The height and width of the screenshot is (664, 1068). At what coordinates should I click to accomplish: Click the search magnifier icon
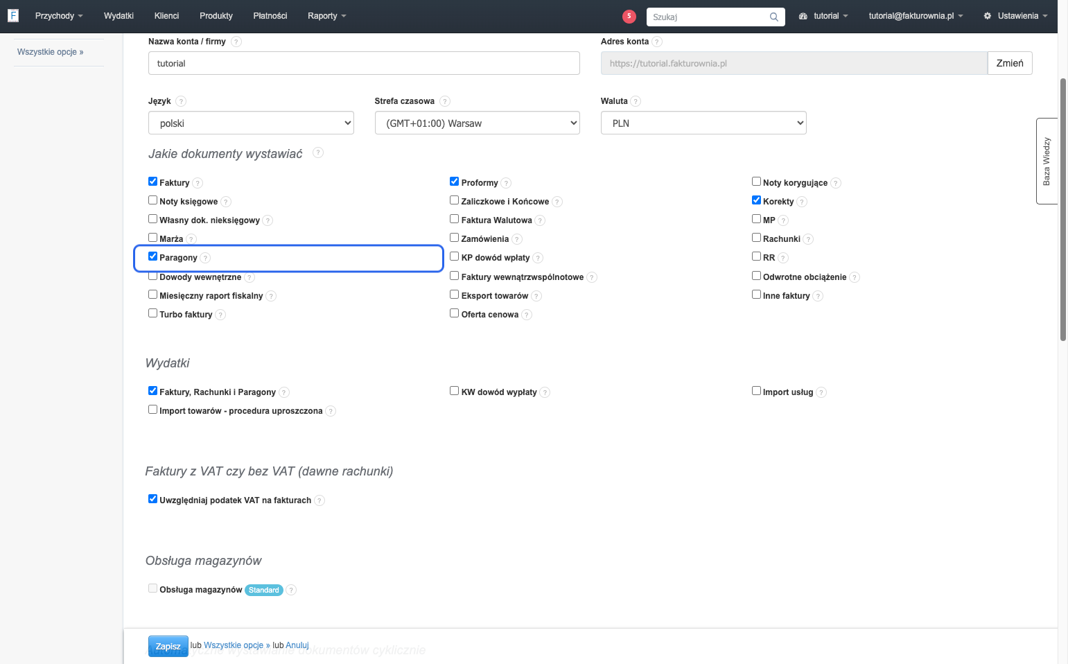tap(773, 17)
